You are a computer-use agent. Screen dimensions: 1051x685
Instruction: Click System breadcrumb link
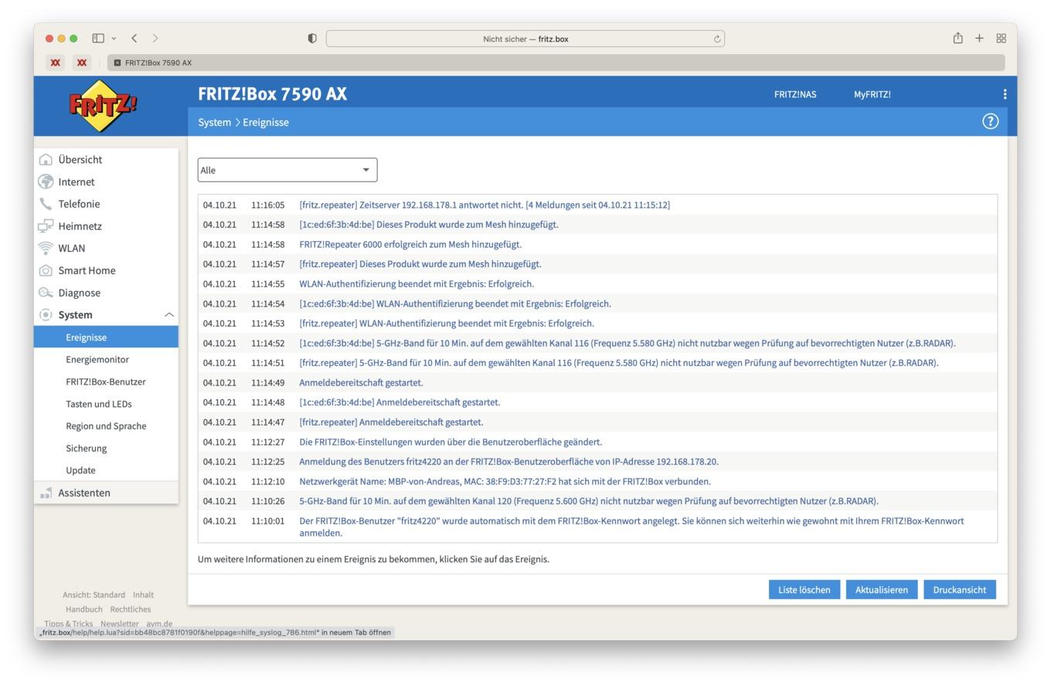[215, 122]
